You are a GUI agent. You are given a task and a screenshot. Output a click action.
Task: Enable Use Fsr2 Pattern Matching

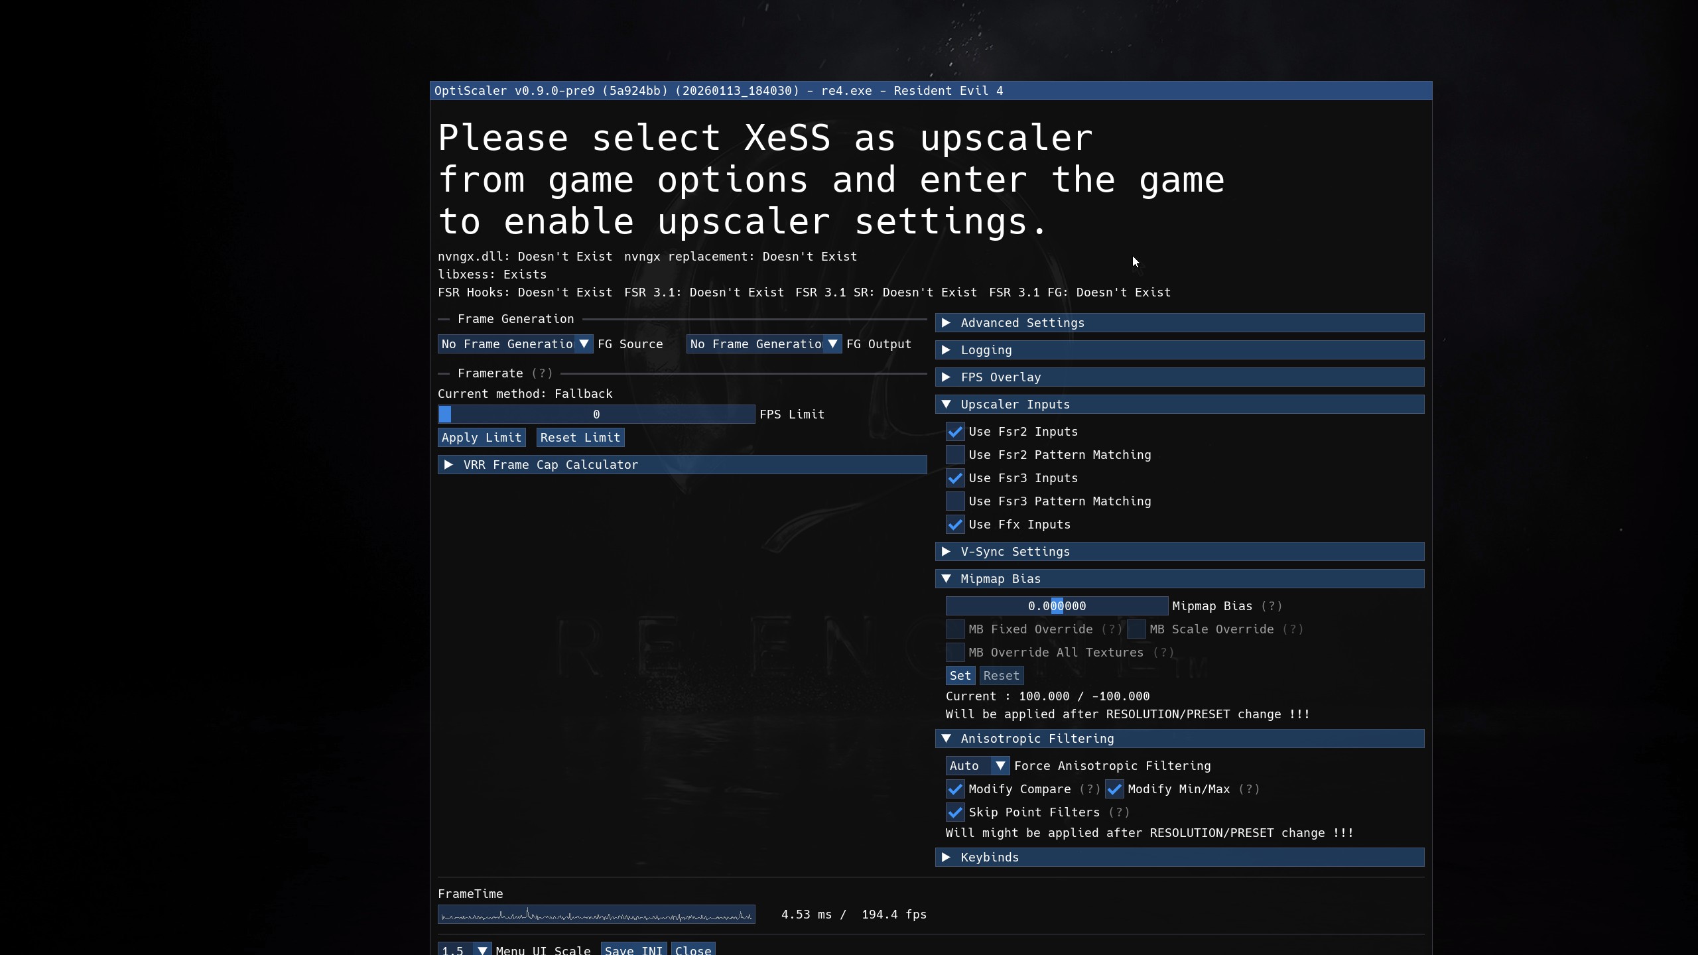tap(955, 455)
